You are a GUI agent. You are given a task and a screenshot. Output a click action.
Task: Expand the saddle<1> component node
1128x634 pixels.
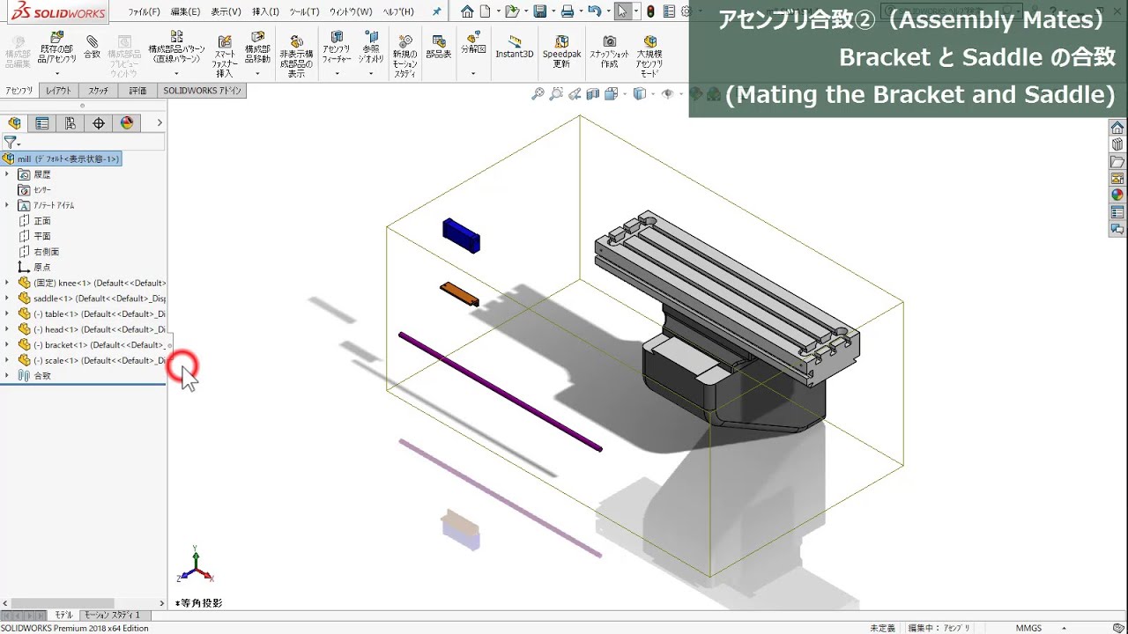pyautogui.click(x=7, y=299)
